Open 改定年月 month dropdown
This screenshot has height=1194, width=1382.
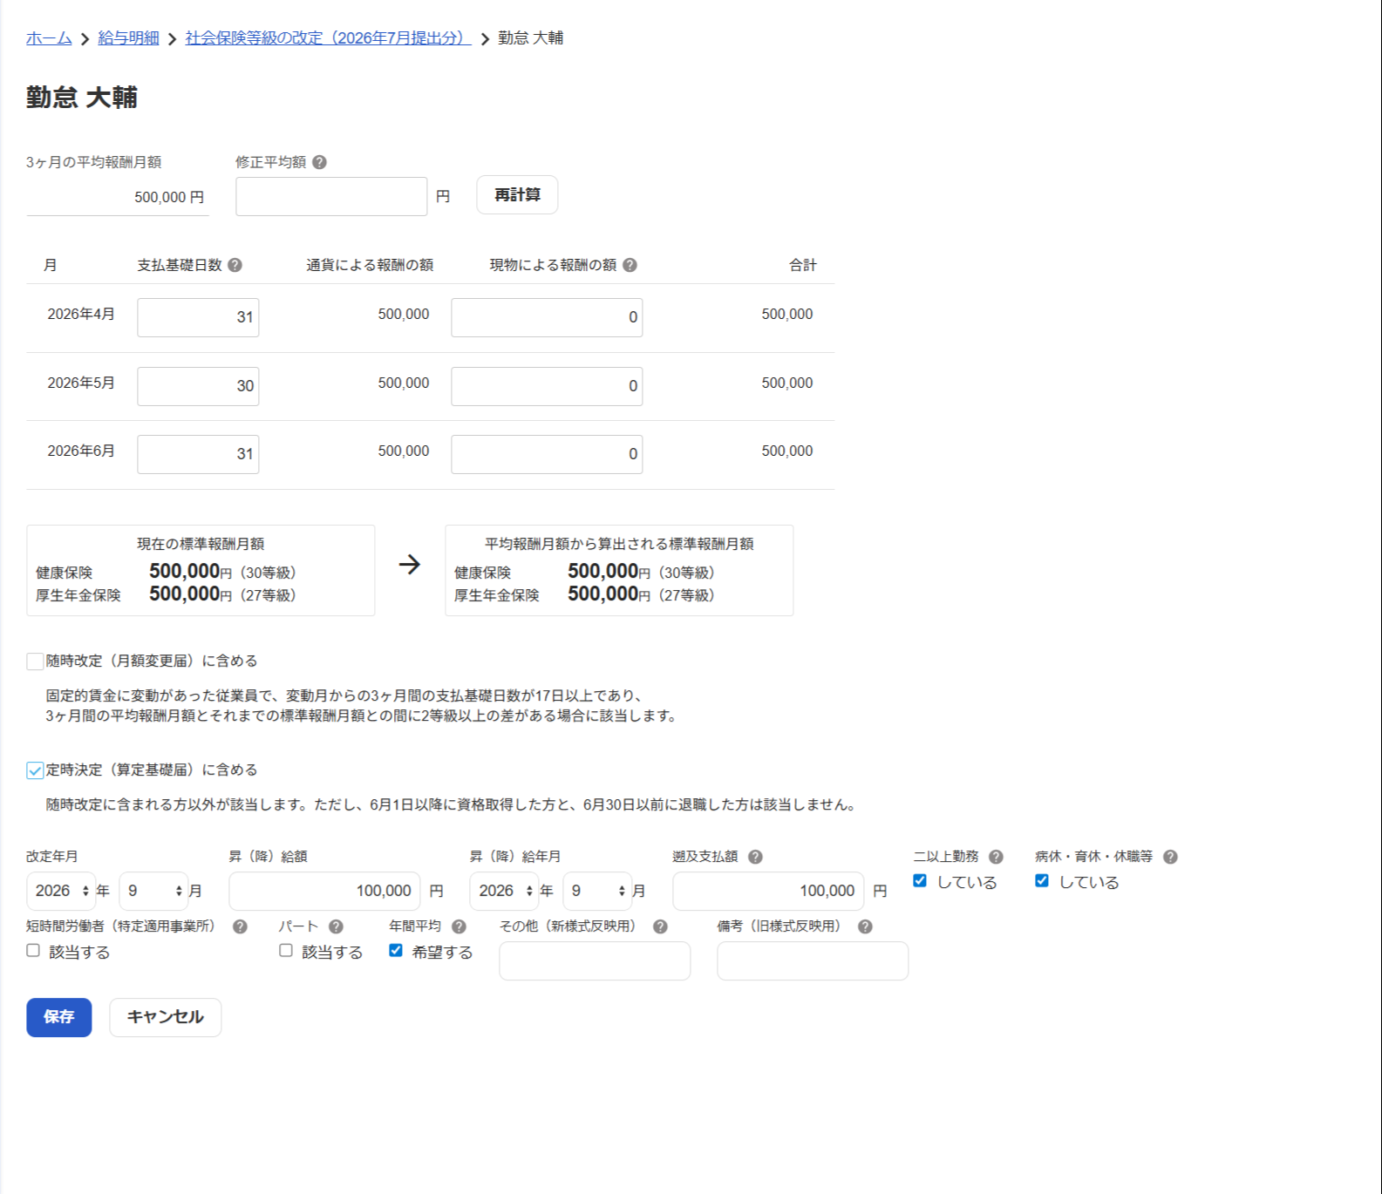(x=153, y=891)
